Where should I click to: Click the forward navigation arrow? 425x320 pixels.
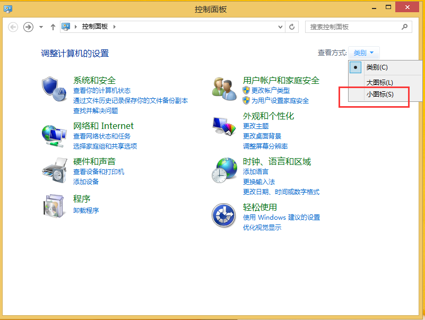coord(28,27)
